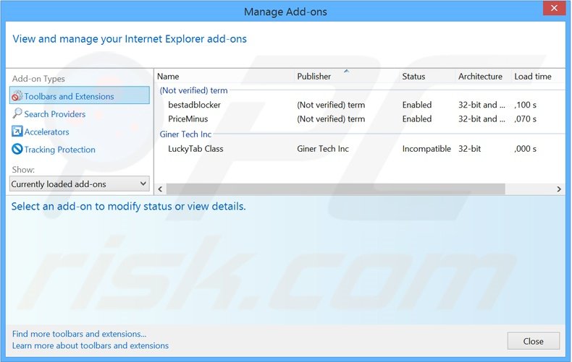Click Giner Tech Inc publisher cell
Viewport: 572px width, 362px height.
[x=323, y=149]
